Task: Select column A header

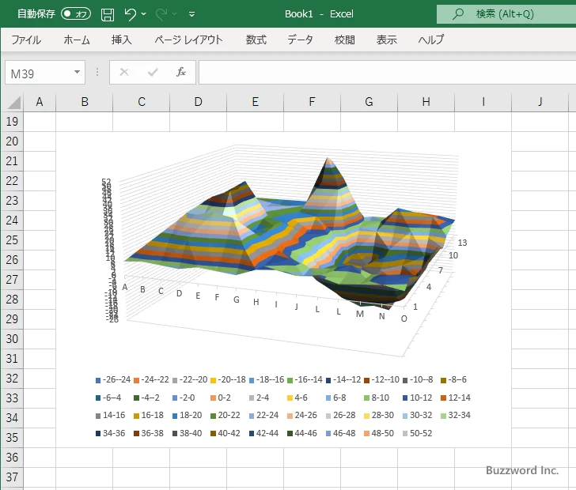Action: [40, 102]
